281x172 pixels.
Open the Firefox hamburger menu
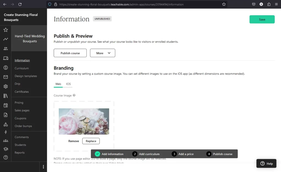click(277, 4)
